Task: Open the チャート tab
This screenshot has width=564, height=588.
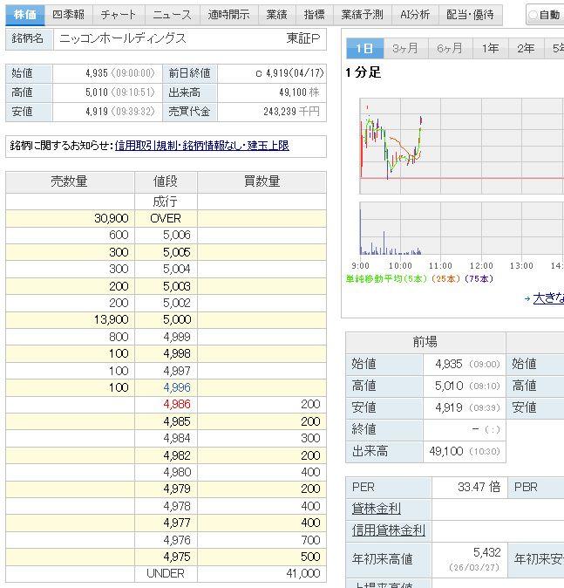Action: 118,15
